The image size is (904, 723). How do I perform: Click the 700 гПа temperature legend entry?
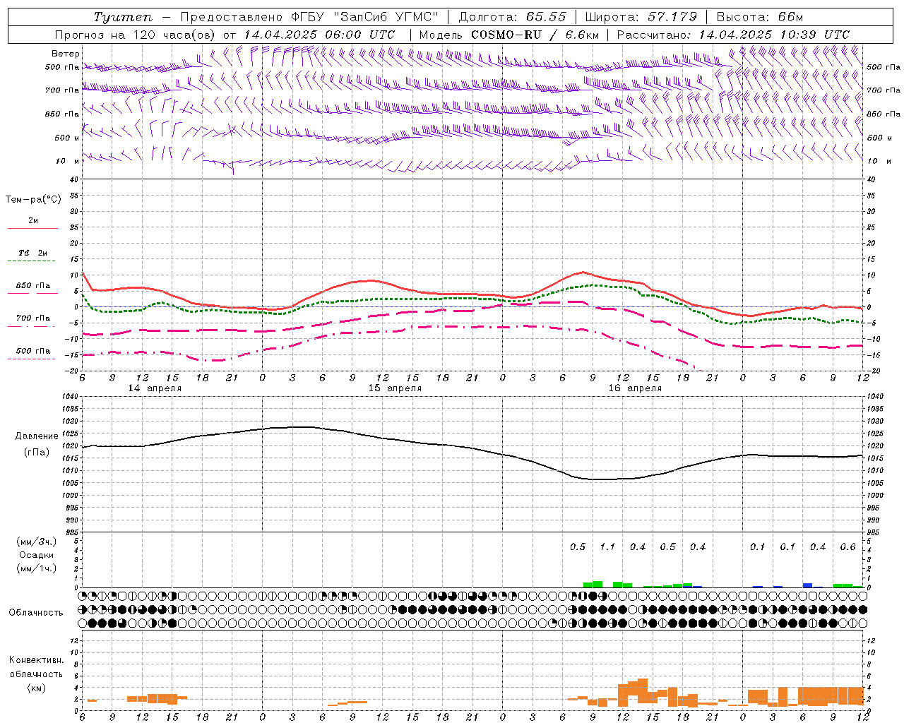(x=33, y=318)
